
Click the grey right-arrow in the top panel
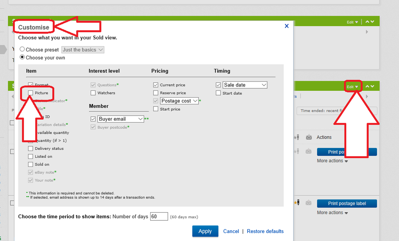[367, 32]
